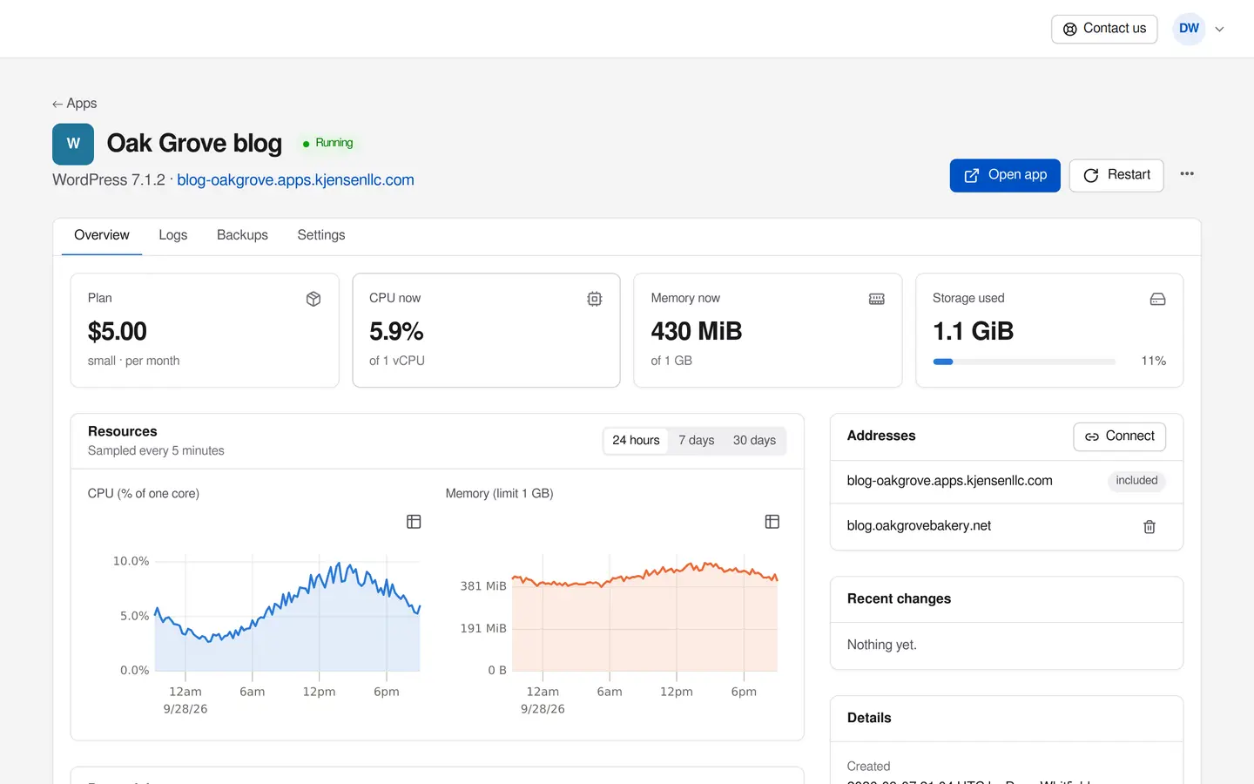Select the 24 hours range

click(x=636, y=441)
